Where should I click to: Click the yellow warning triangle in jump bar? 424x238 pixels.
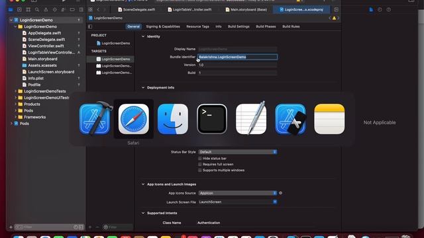pos(334,18)
